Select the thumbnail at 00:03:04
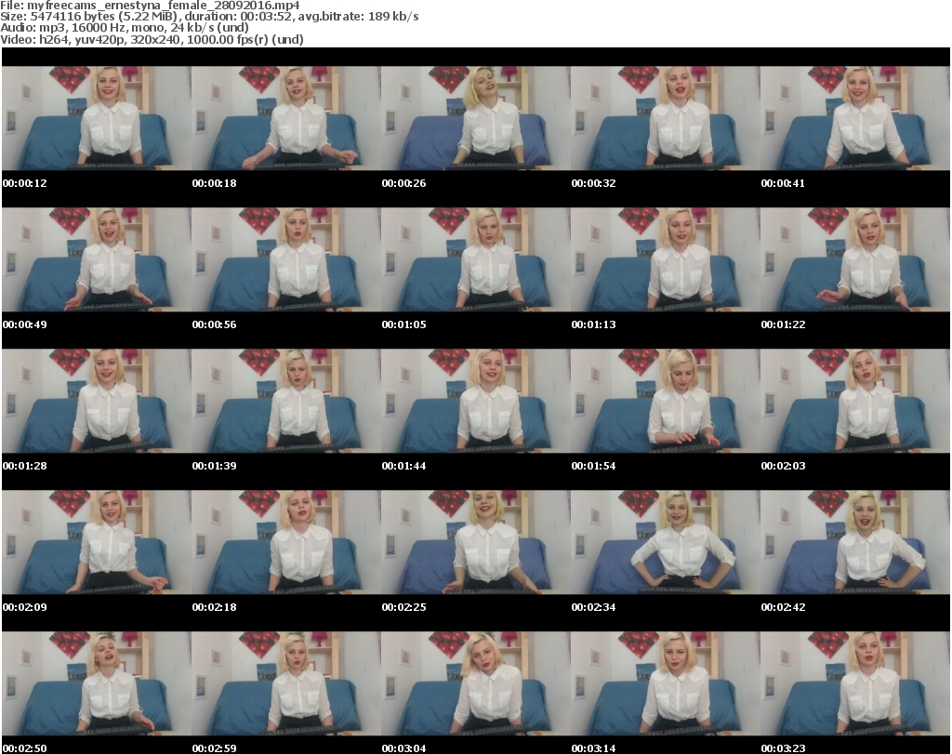Viewport: 952px width, 754px height. tap(476, 683)
